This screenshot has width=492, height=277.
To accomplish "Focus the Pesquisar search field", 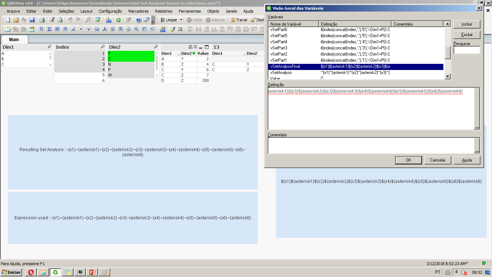I will 467,50.
